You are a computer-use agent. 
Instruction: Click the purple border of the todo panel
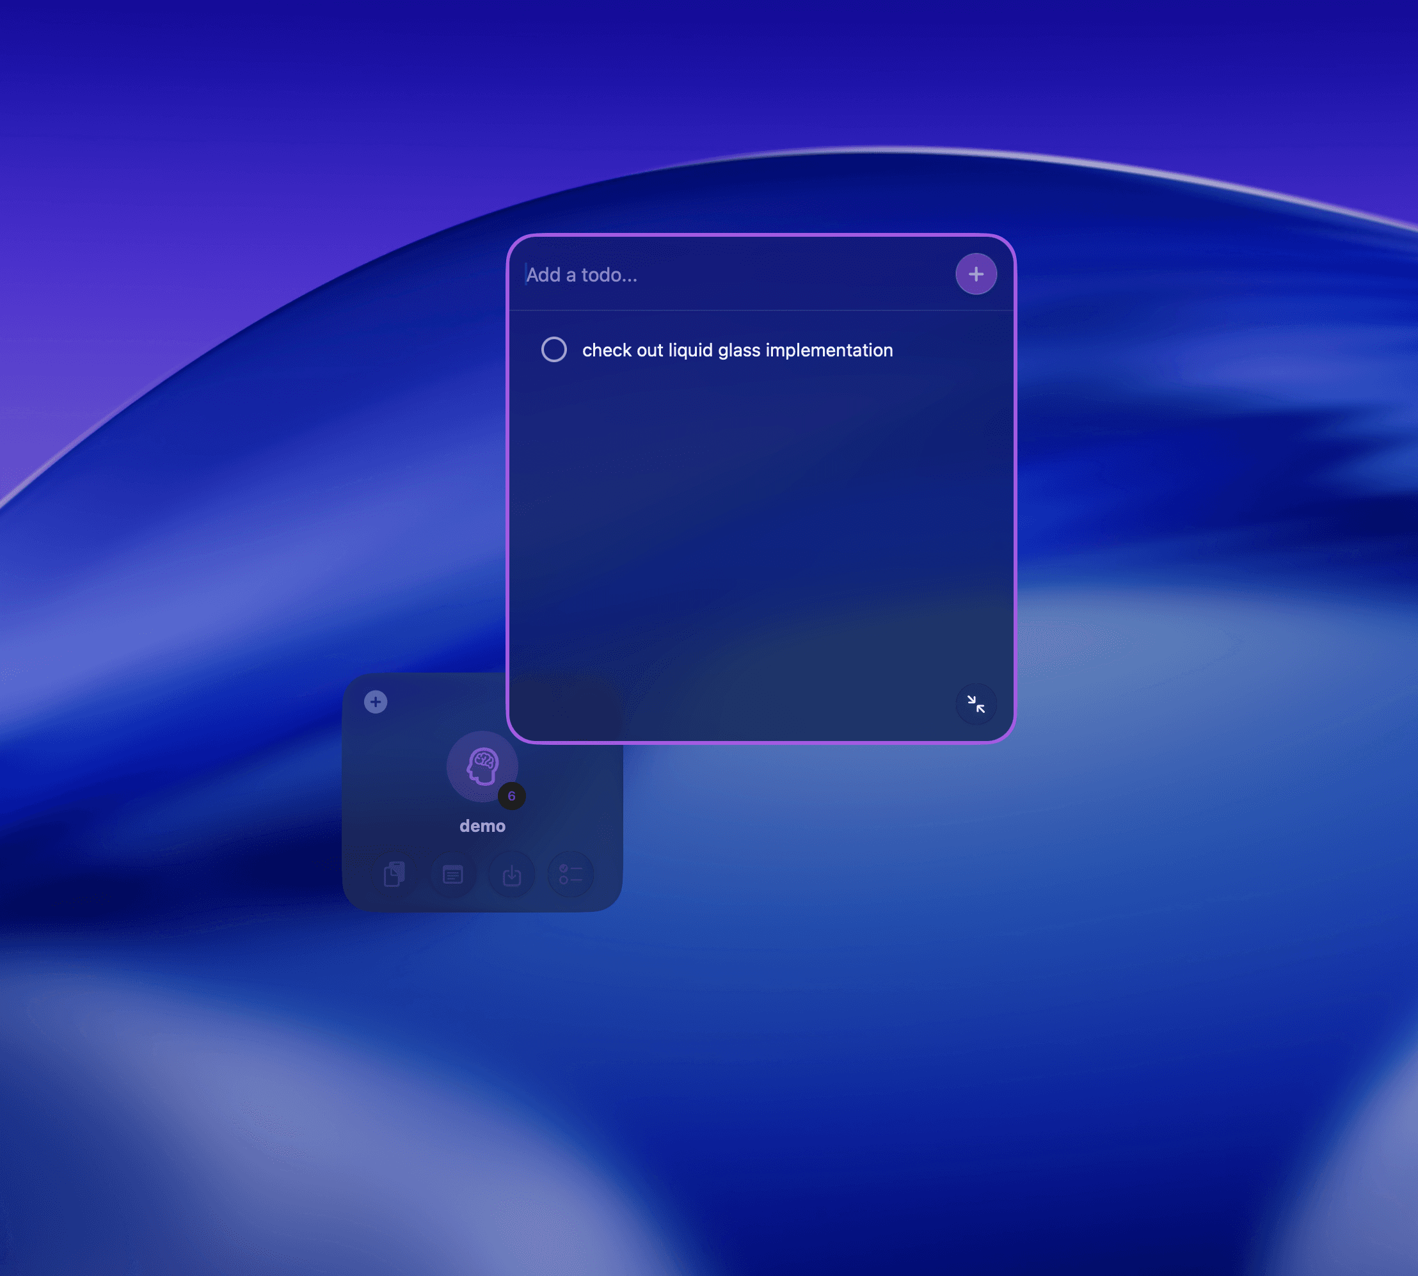[507, 491]
